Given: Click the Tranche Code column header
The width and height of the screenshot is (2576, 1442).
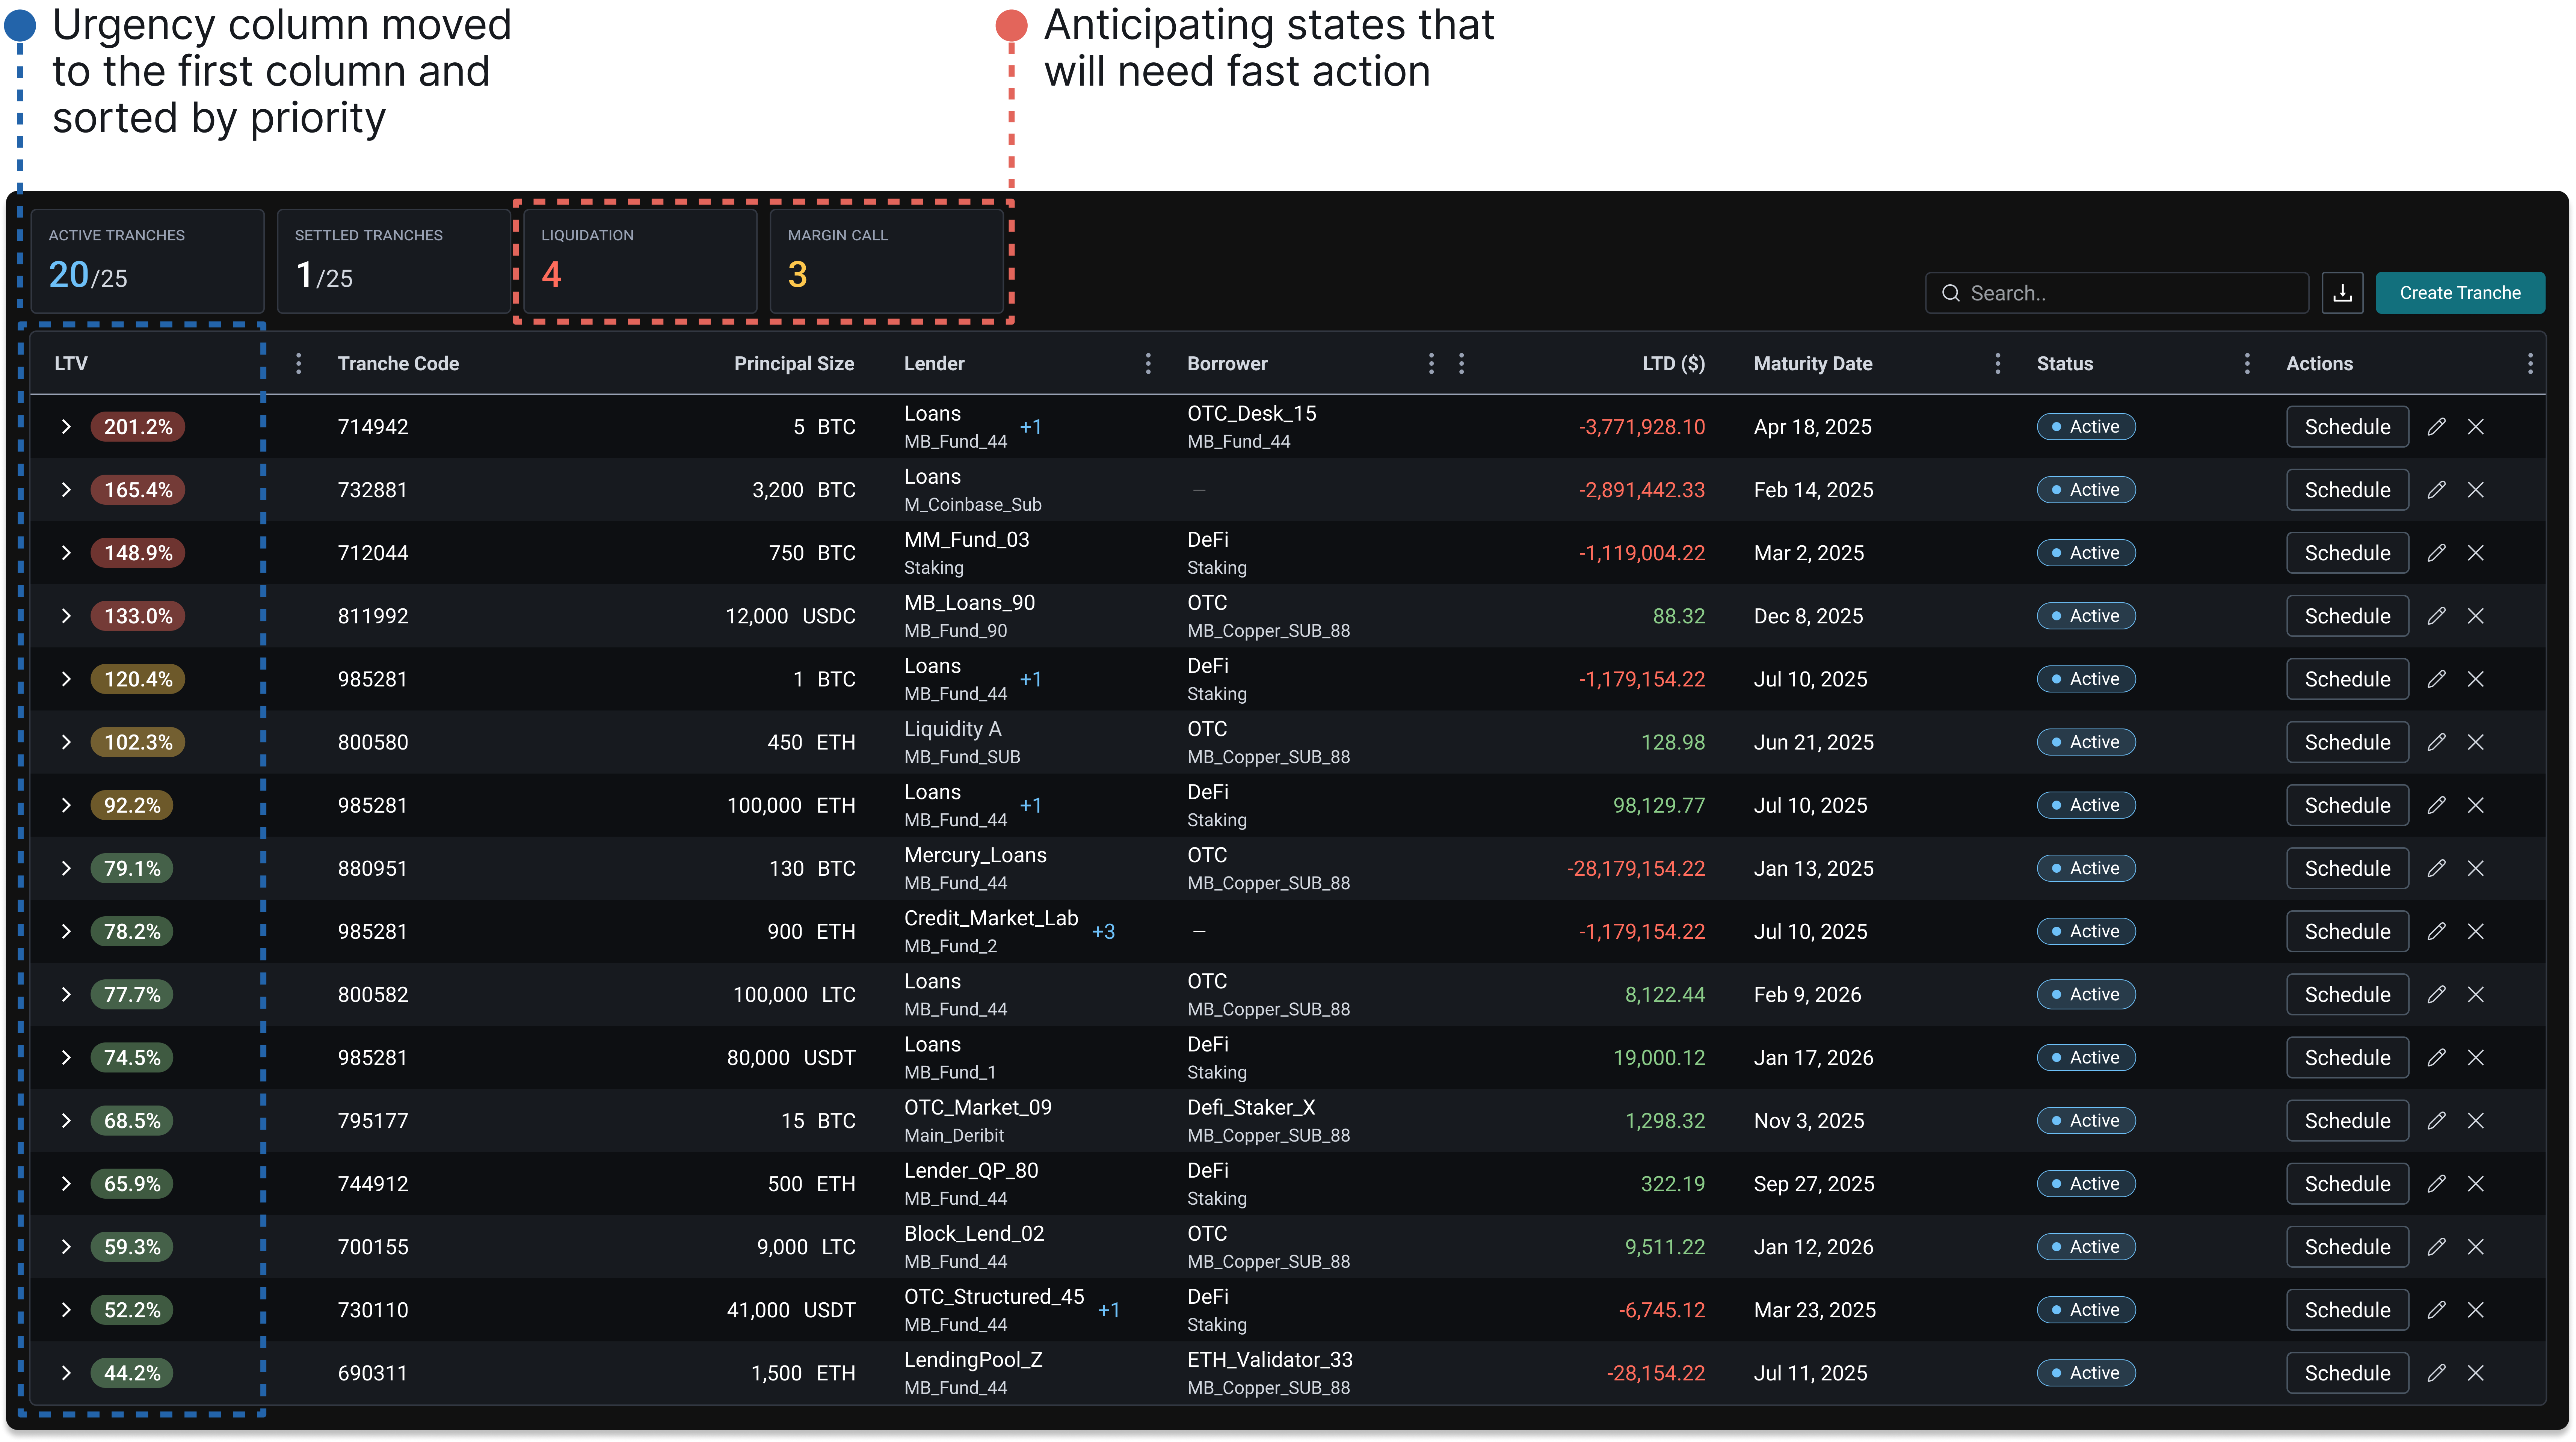Looking at the screenshot, I should [x=398, y=364].
